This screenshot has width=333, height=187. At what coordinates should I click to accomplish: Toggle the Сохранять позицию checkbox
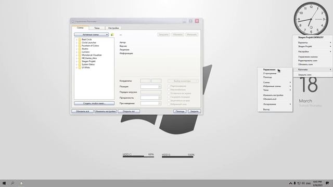coord(169,97)
